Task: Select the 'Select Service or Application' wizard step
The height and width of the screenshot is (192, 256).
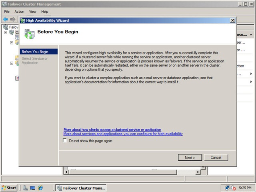Action: tap(35, 60)
